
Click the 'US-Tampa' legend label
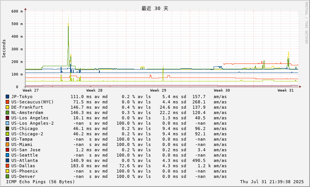22,139
